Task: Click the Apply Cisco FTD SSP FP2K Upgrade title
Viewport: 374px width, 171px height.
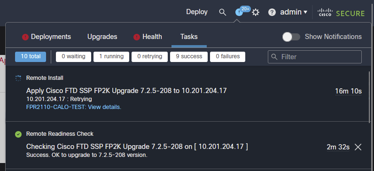Action: 126,91
